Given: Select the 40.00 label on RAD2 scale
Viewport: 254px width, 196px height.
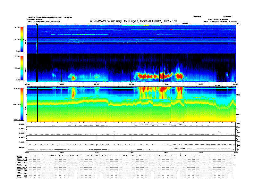Looking at the screenshot, I should point(17,28).
